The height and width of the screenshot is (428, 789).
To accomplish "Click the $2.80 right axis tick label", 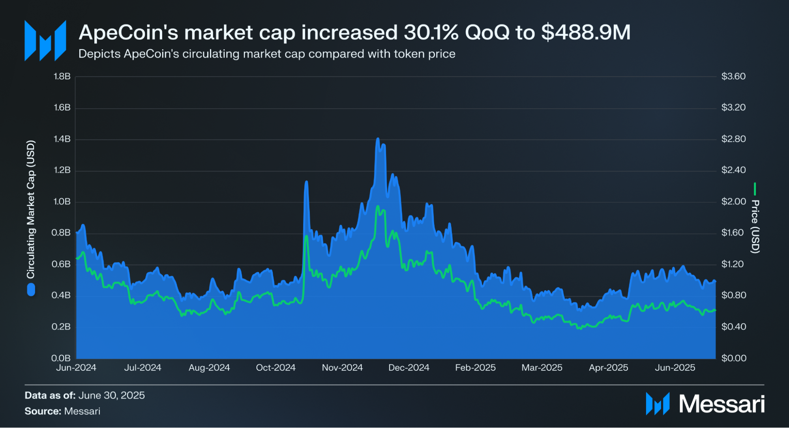I will [733, 139].
